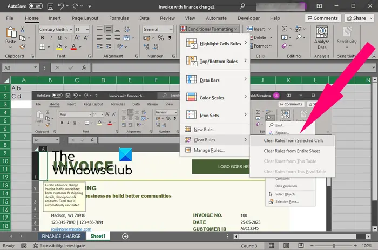Screen dimensions: 378x250
Task: Switch to Page Break Preview view
Action: click(x=301, y=246)
